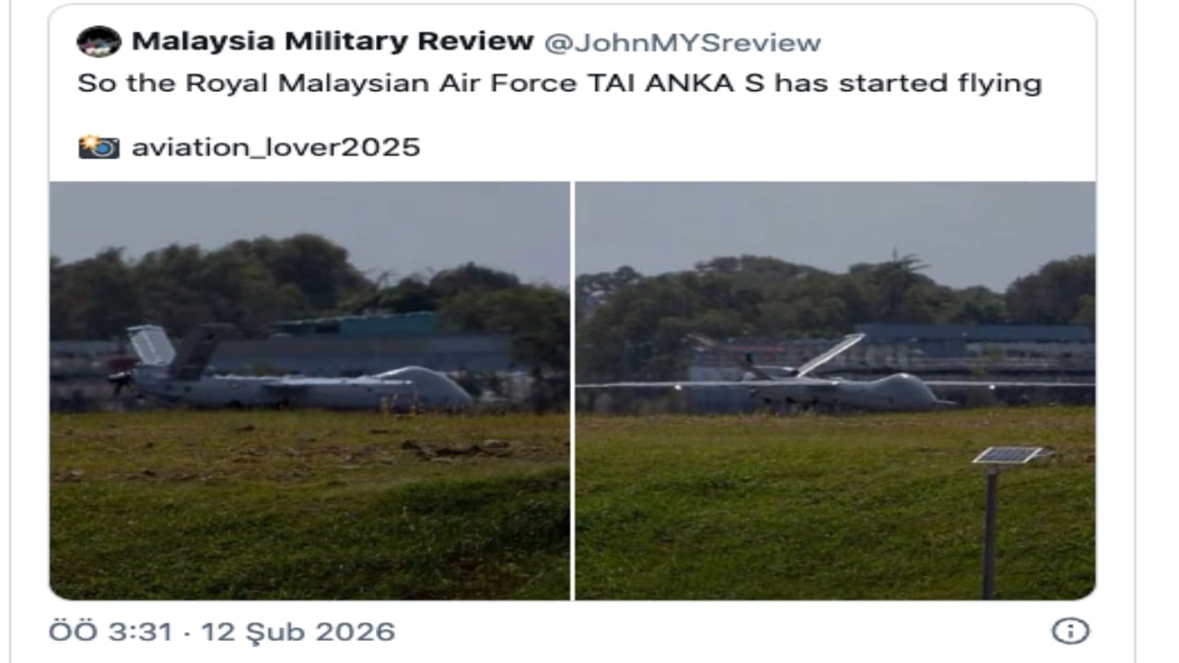This screenshot has height=663, width=1179.
Task: Click the solar panel light in right photo
Action: [1008, 455]
